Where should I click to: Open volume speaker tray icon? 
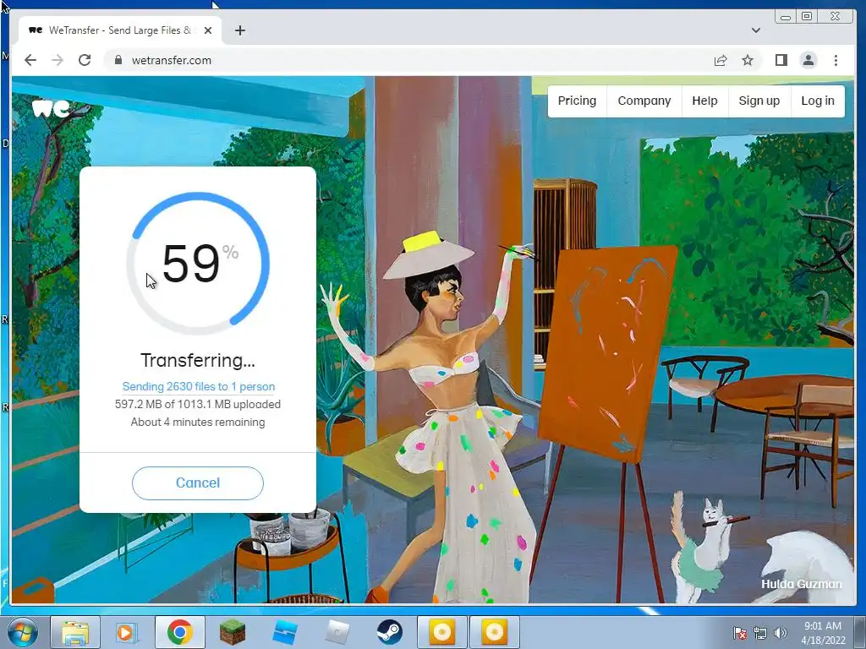coord(781,633)
